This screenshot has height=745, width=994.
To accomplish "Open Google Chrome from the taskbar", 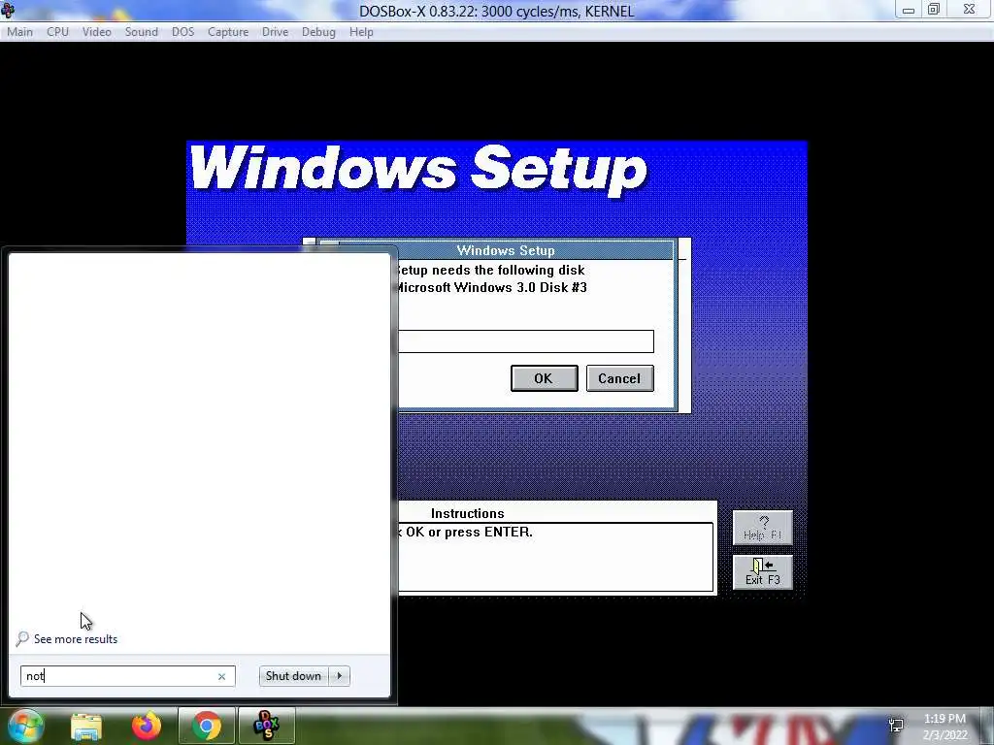I will click(207, 726).
